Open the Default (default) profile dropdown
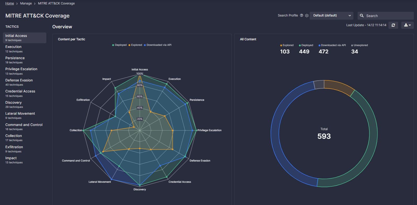417x205 pixels. pyautogui.click(x=331, y=15)
